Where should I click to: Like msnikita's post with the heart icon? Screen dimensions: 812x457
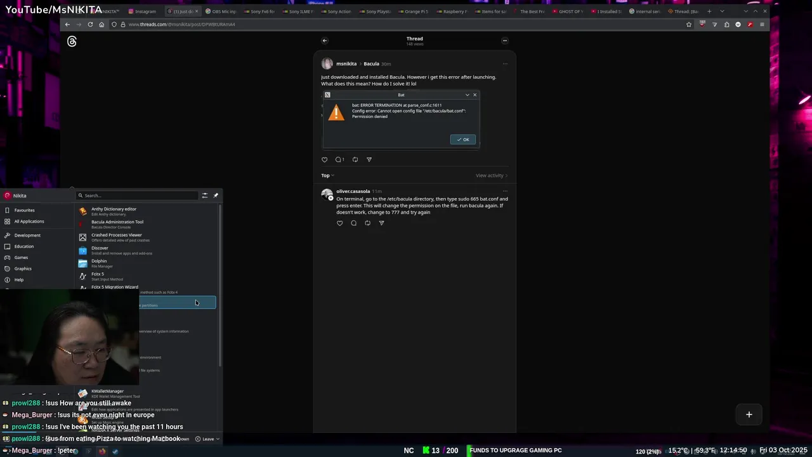pyautogui.click(x=325, y=159)
